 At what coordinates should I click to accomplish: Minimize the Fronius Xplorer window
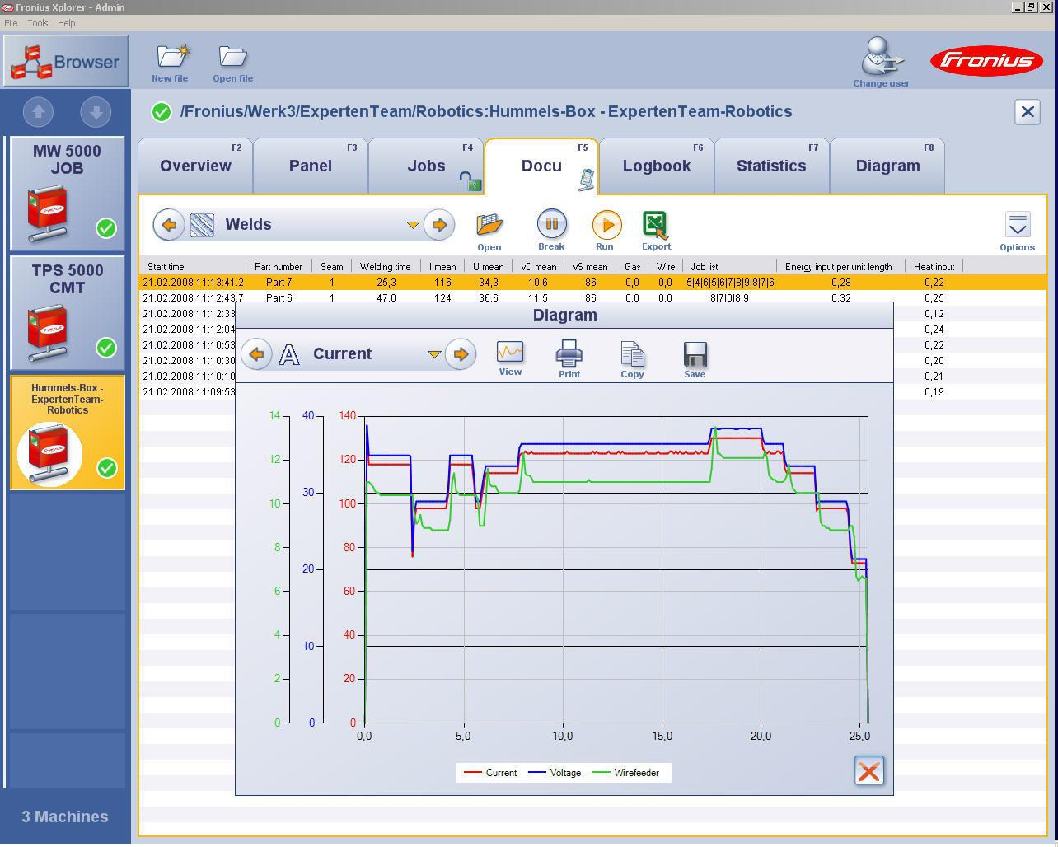click(1018, 7)
